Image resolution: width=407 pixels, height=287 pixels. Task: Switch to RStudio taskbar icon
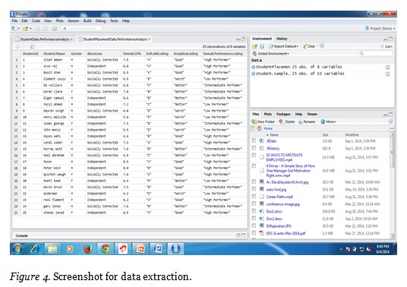coord(175,249)
